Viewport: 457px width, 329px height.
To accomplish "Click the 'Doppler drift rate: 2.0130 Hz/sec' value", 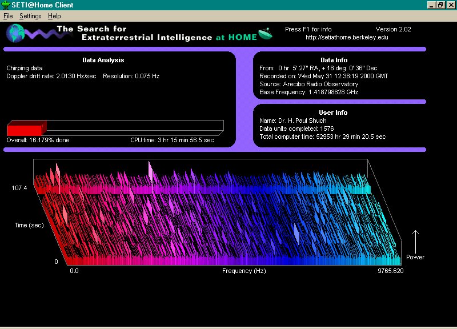I will click(51, 76).
